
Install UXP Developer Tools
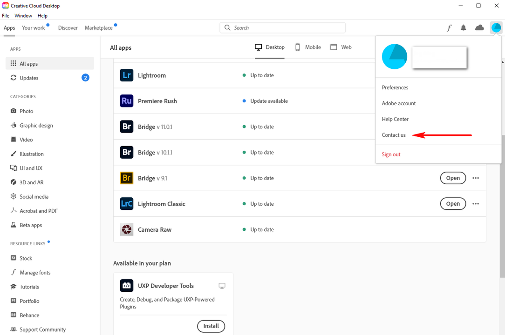pos(211,326)
